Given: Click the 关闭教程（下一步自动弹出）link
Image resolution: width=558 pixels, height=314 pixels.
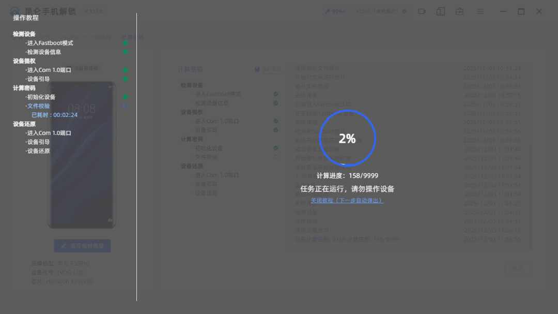Looking at the screenshot, I should [347, 201].
